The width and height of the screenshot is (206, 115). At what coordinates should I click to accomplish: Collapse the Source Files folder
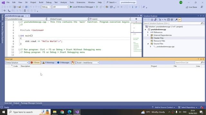[x=148, y=44]
